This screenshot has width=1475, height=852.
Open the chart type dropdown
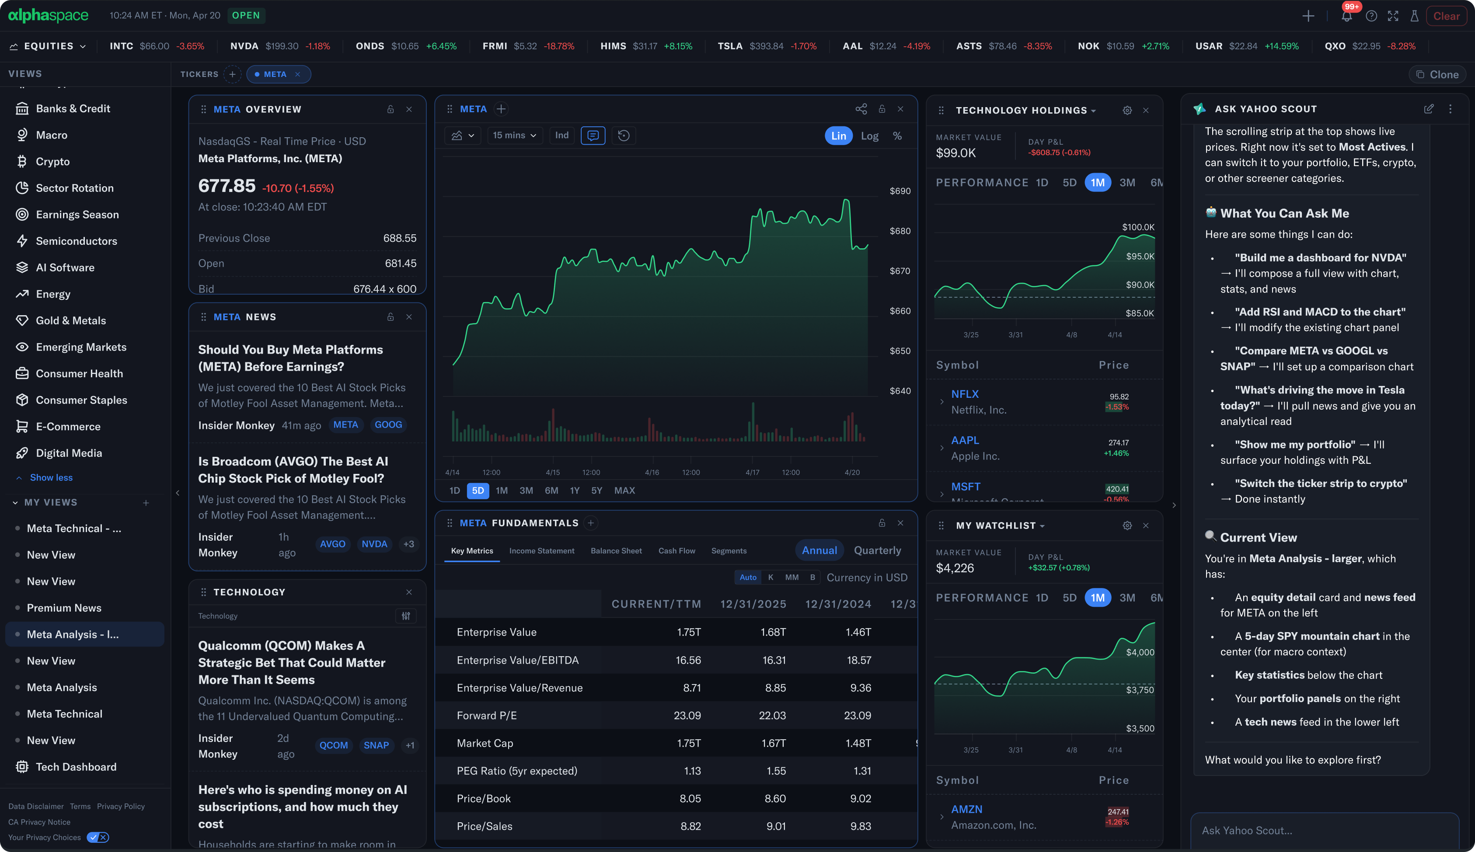[462, 135]
